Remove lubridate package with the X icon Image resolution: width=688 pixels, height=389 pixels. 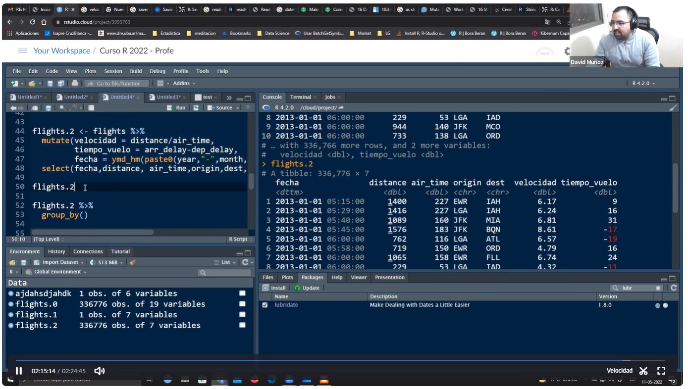[x=665, y=305]
